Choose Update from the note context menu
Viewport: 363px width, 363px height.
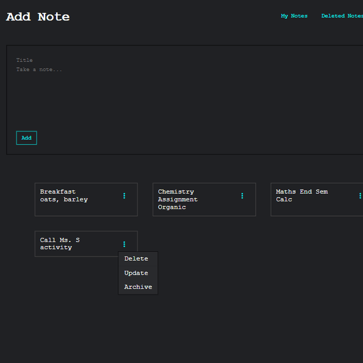pos(136,273)
